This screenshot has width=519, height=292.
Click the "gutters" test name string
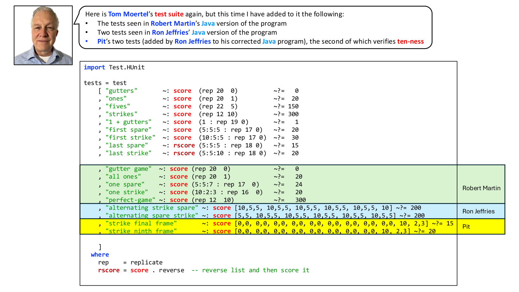coord(122,91)
